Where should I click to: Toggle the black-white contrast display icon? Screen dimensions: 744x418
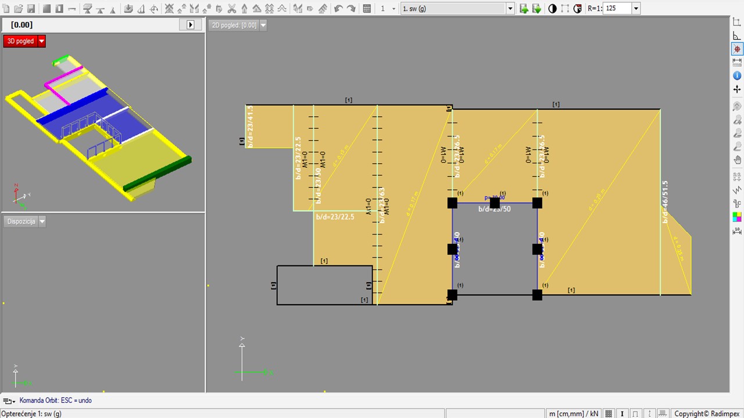pyautogui.click(x=552, y=9)
